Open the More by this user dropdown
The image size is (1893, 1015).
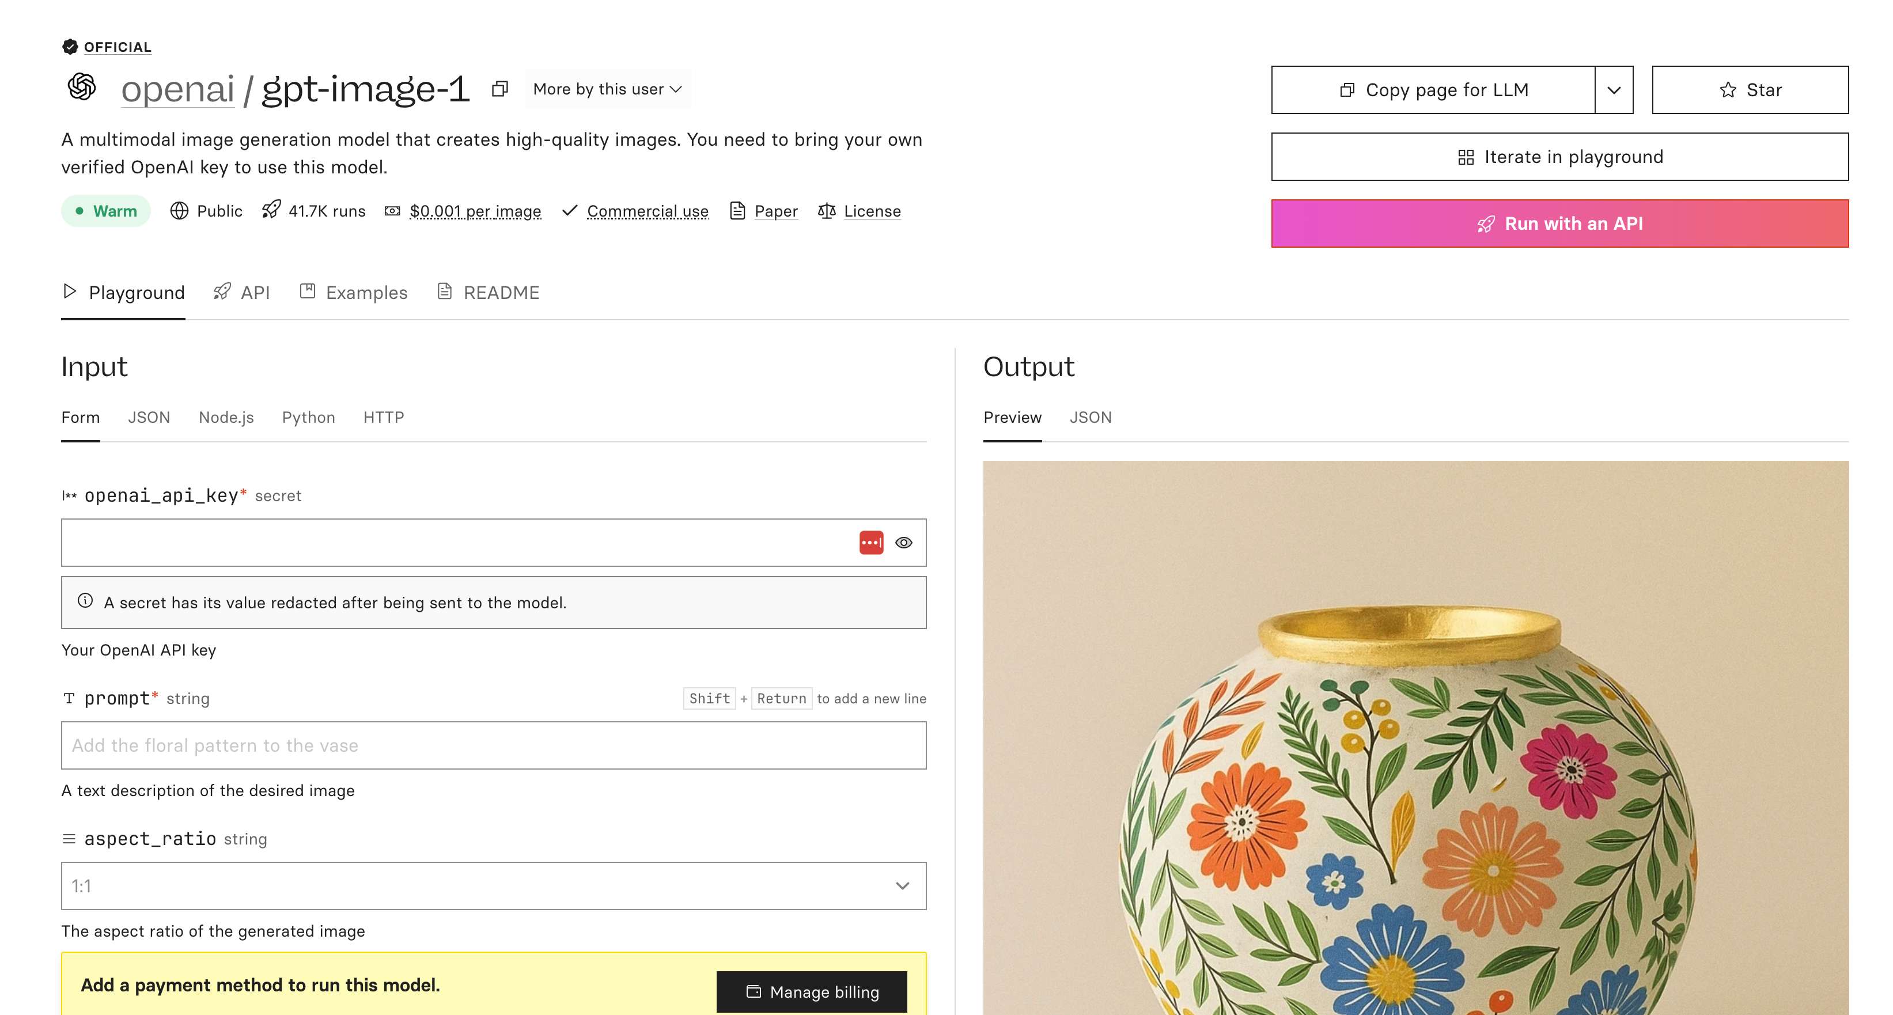(x=608, y=89)
